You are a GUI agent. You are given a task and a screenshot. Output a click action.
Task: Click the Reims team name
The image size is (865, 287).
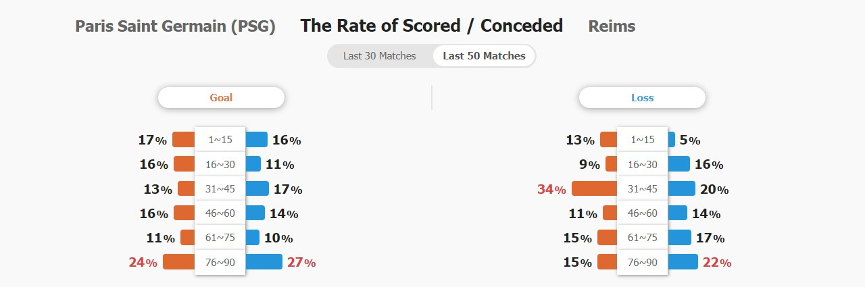click(x=612, y=26)
